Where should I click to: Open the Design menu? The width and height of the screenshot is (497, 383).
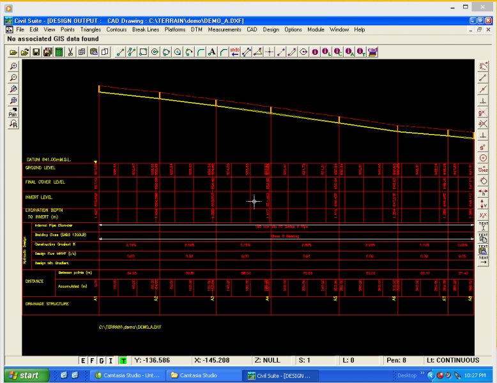pos(271,29)
